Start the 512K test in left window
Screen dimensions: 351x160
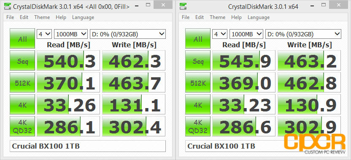(x=22, y=82)
